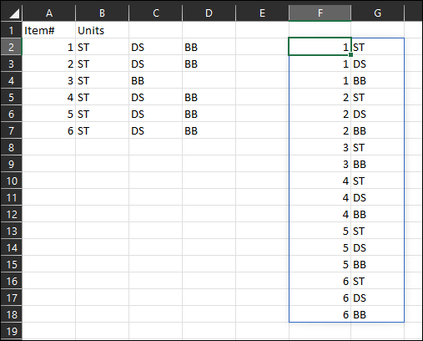Click cell B1 containing Units
Image resolution: width=423 pixels, height=341 pixels.
click(x=102, y=30)
